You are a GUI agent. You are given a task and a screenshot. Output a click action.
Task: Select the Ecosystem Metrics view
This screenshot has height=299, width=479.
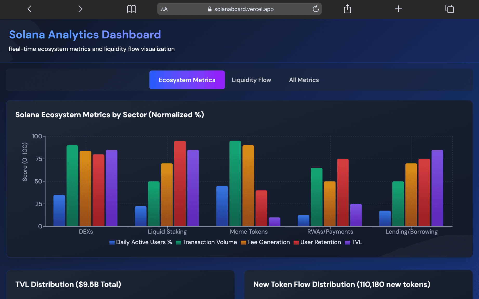tap(187, 80)
